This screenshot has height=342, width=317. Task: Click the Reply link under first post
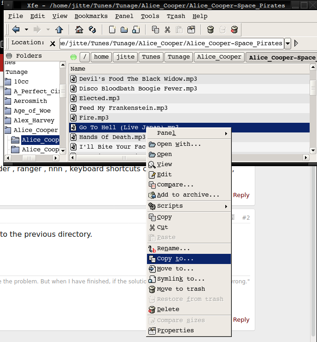tap(241, 195)
